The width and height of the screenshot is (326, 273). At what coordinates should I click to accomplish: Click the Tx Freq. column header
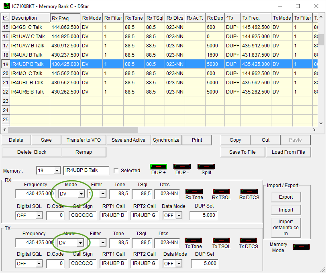tap(256, 18)
